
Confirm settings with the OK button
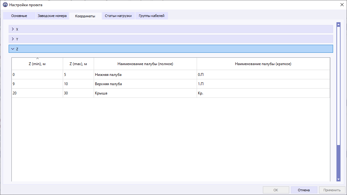(275, 190)
